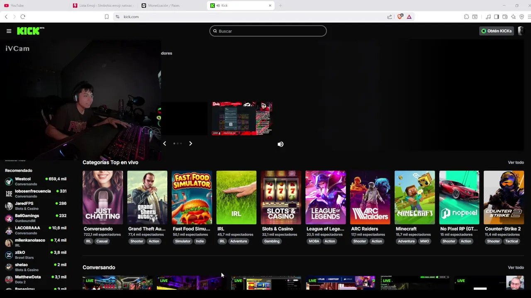Click Ver todo for Categorías Top
Viewport: 531px width, 298px height.
click(x=516, y=162)
